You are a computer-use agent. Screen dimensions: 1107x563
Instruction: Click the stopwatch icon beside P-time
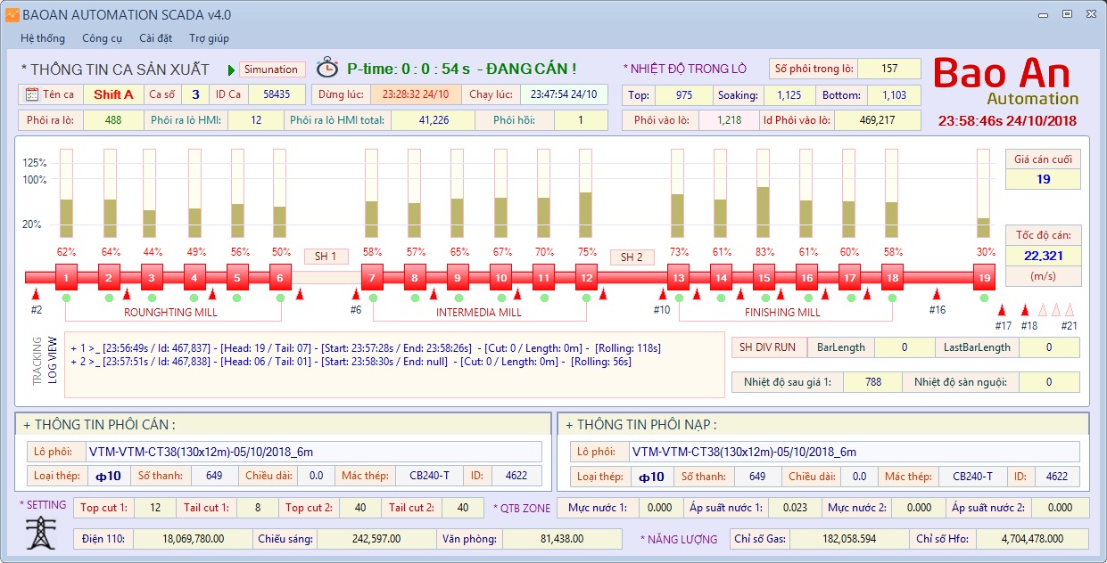click(329, 68)
